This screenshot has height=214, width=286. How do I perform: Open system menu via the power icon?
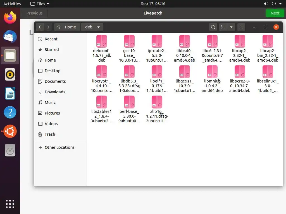(x=274, y=4)
